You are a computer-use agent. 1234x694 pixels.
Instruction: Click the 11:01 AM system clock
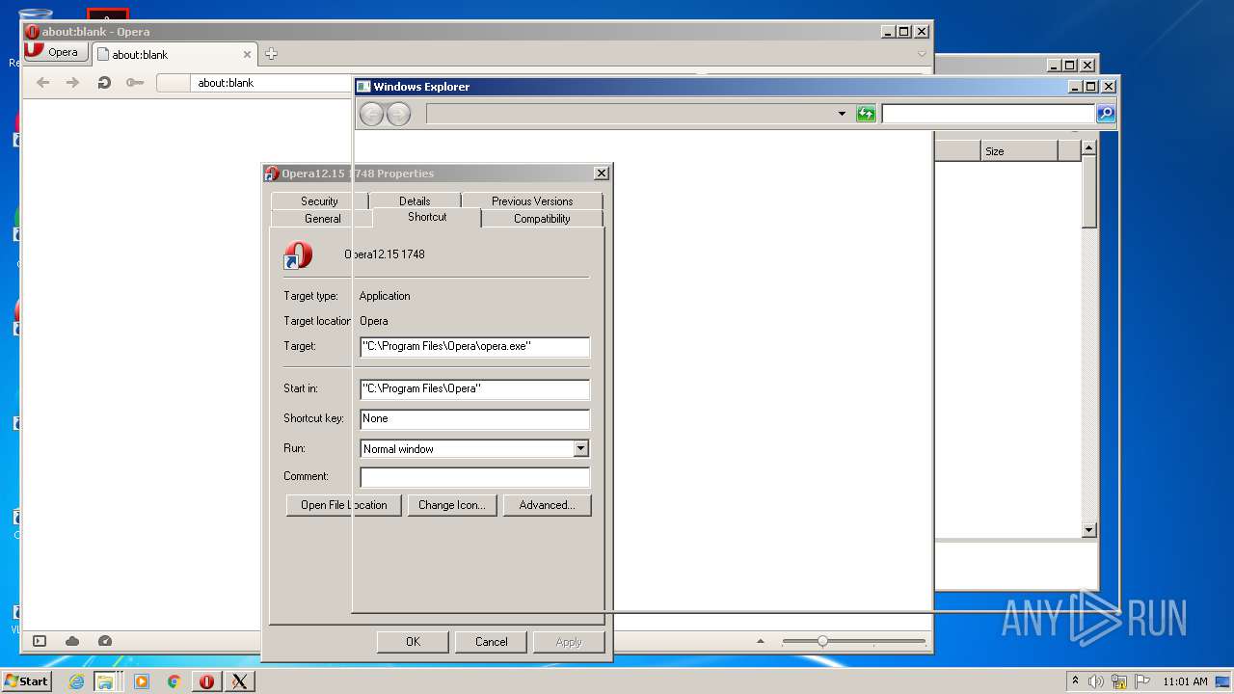click(1185, 681)
